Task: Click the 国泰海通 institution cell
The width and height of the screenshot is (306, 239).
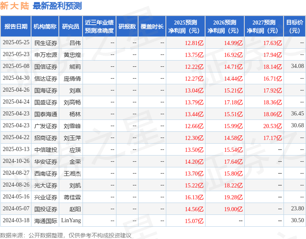Action: point(46,114)
